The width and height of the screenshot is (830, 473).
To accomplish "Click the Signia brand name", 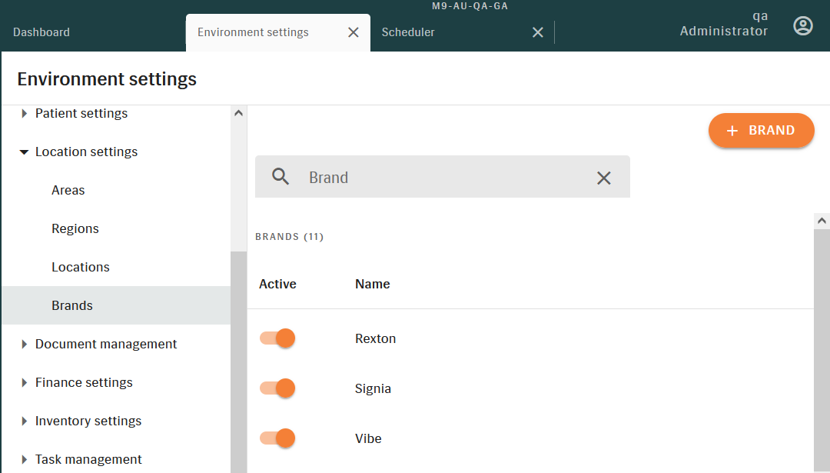I will [373, 388].
